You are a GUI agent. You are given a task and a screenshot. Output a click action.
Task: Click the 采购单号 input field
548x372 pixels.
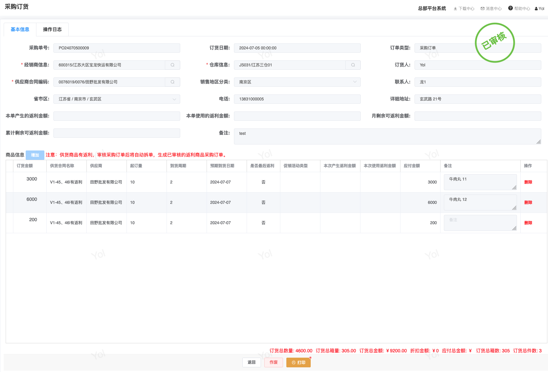(x=116, y=48)
